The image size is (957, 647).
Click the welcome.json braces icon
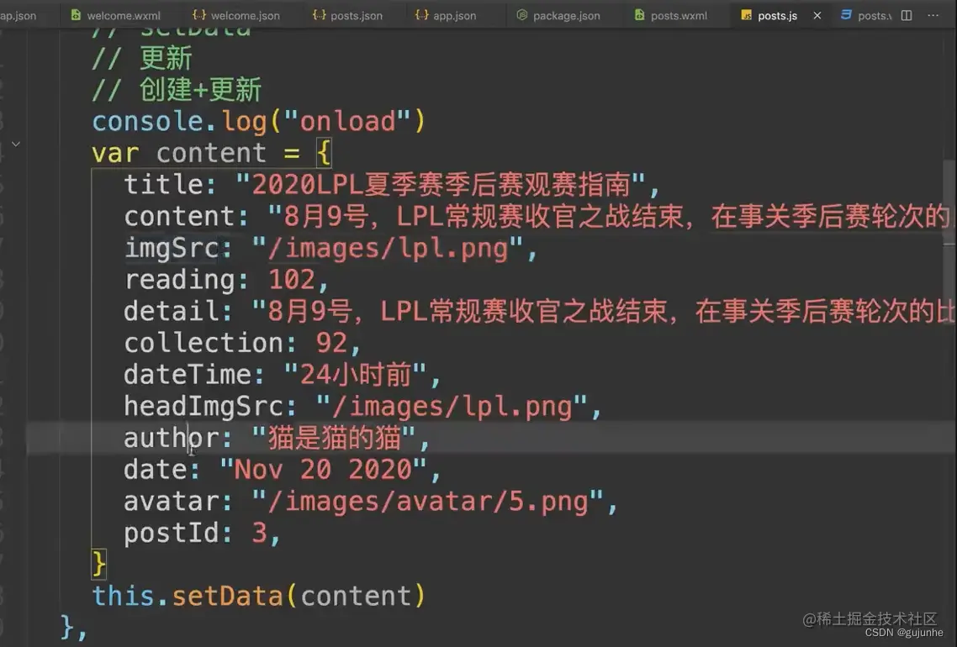(199, 15)
